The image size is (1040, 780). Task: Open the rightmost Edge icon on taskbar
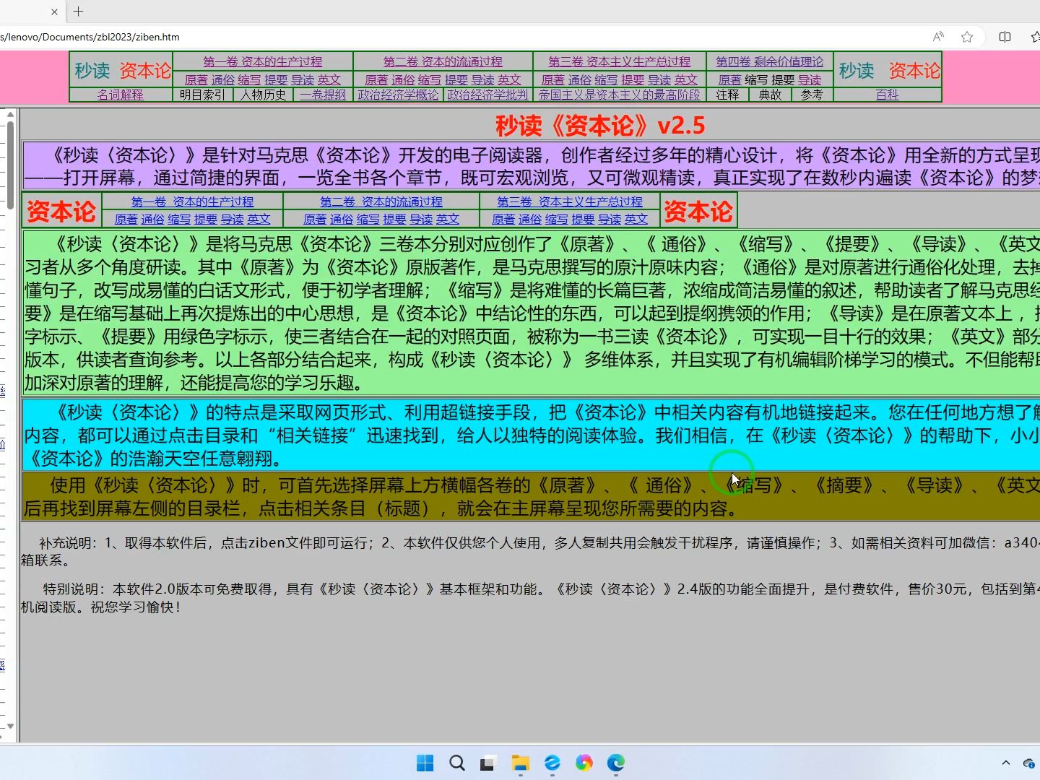click(616, 763)
